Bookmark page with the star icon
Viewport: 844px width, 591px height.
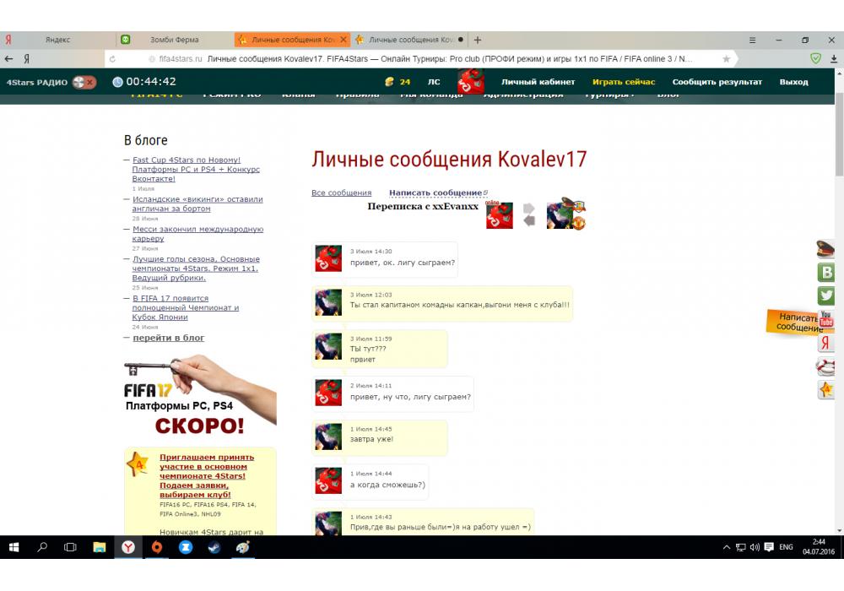(726, 59)
